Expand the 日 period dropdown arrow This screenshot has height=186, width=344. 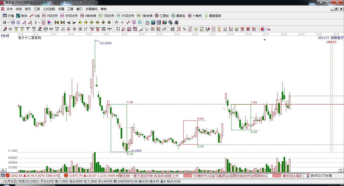pyautogui.click(x=8, y=22)
